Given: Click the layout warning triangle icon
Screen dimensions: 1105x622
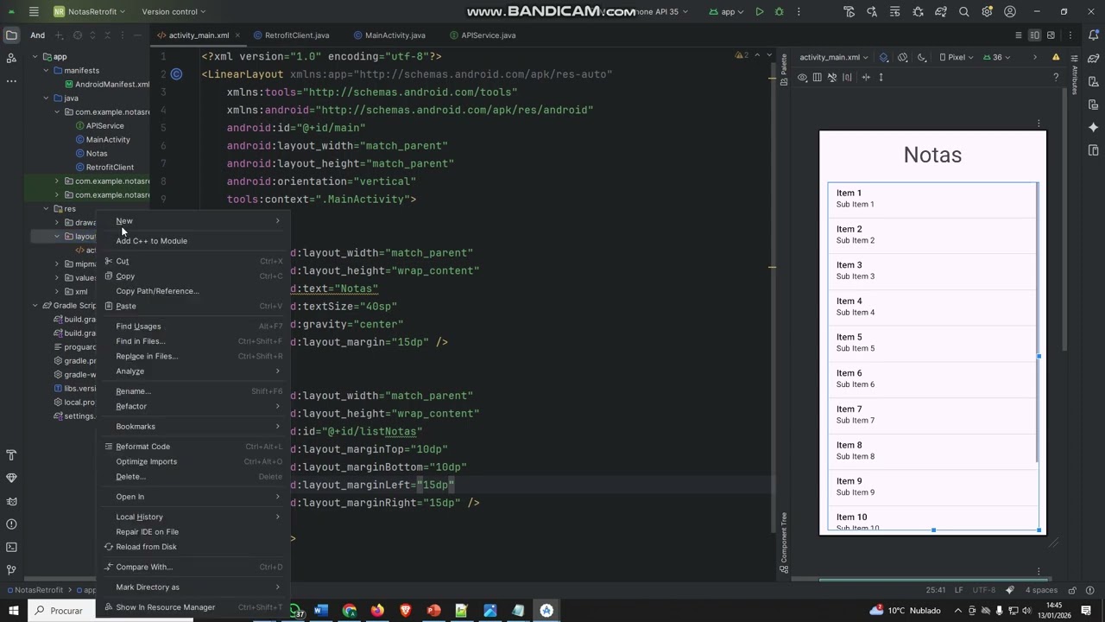Looking at the screenshot, I should [x=1056, y=57].
